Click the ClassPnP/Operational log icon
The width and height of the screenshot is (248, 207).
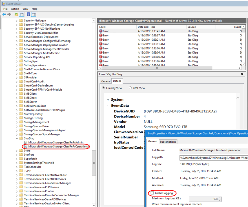[x=26, y=147]
